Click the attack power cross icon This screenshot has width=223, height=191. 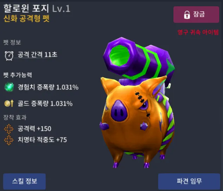click(x=9, y=129)
